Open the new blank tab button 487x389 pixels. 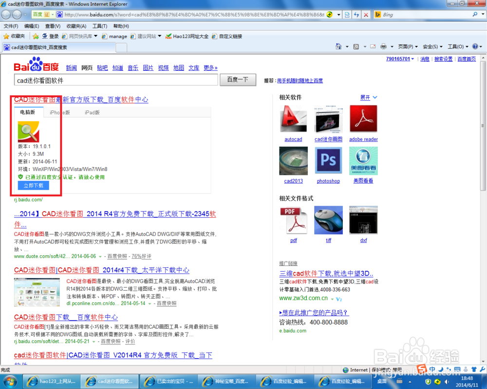121,48
